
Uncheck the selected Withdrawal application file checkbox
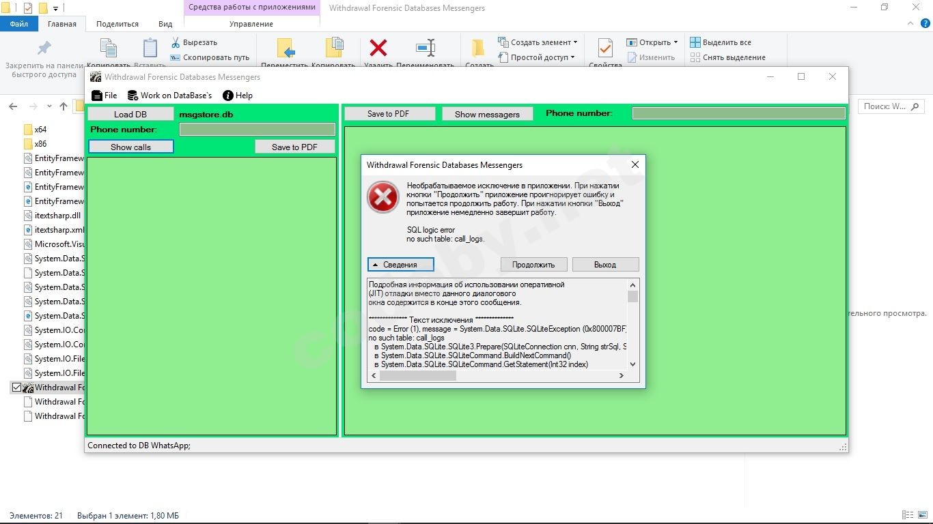[17, 388]
